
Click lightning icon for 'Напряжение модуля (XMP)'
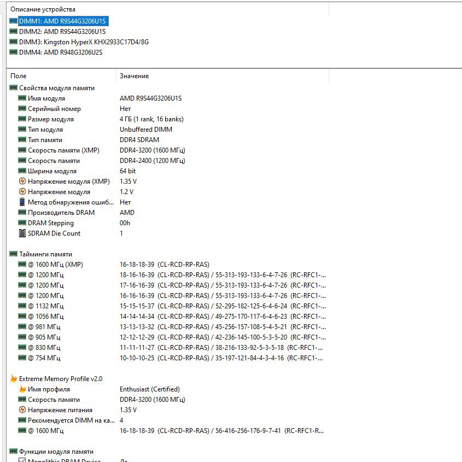22,181
